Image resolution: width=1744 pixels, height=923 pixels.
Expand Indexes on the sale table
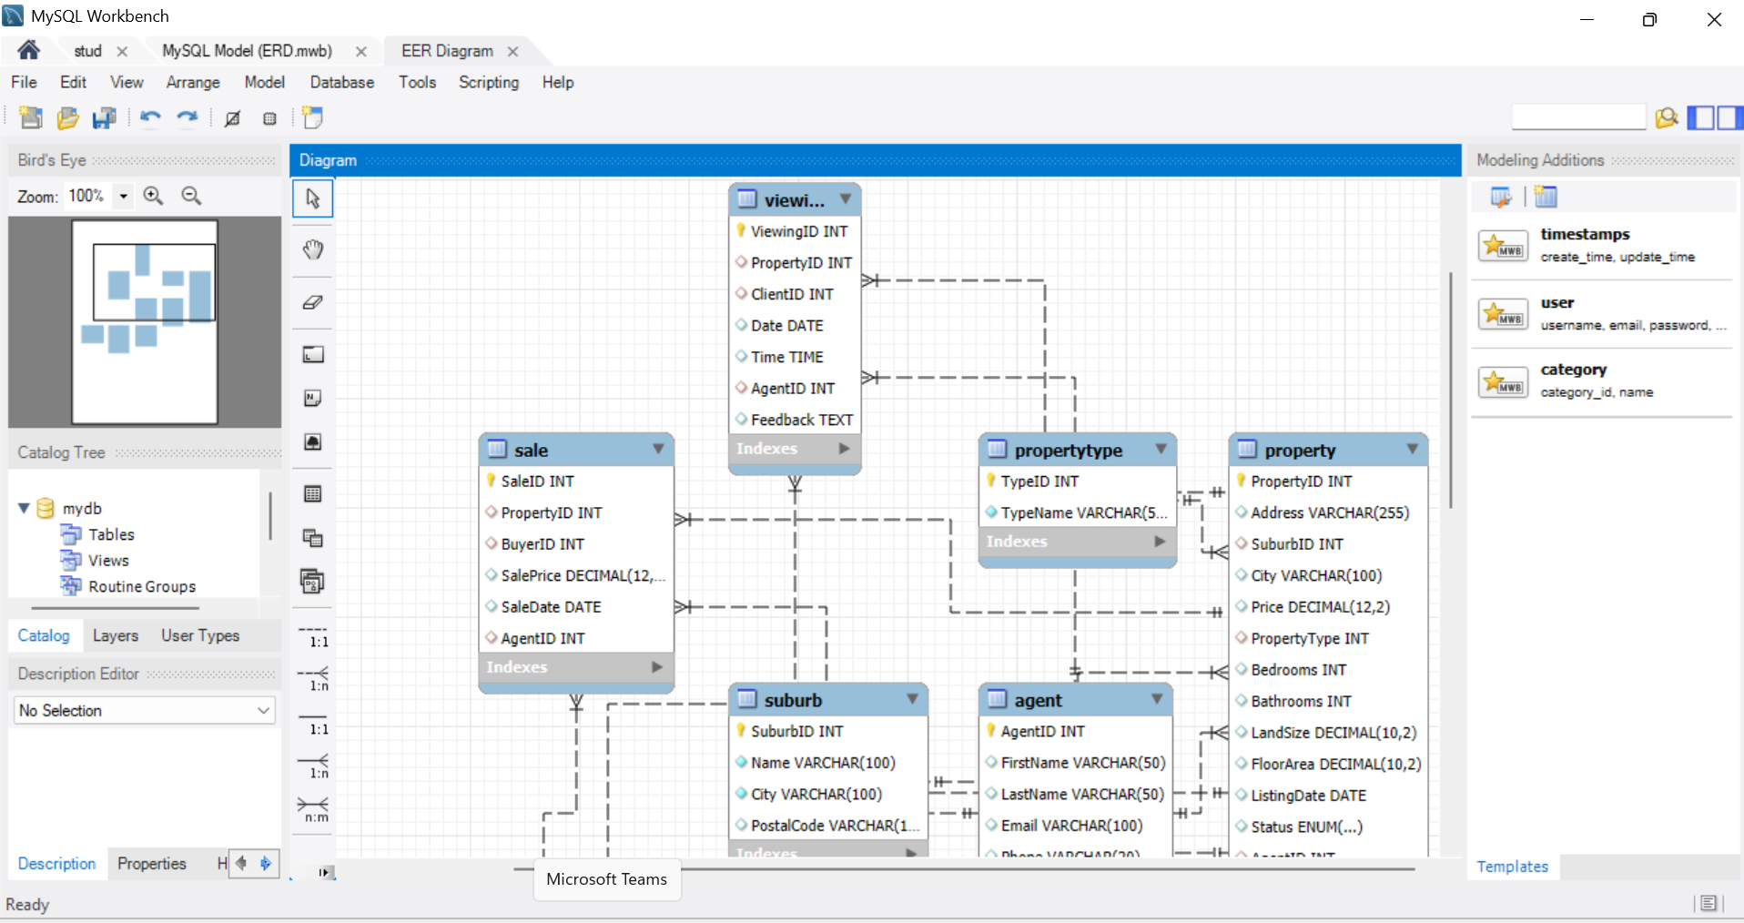[x=655, y=667]
